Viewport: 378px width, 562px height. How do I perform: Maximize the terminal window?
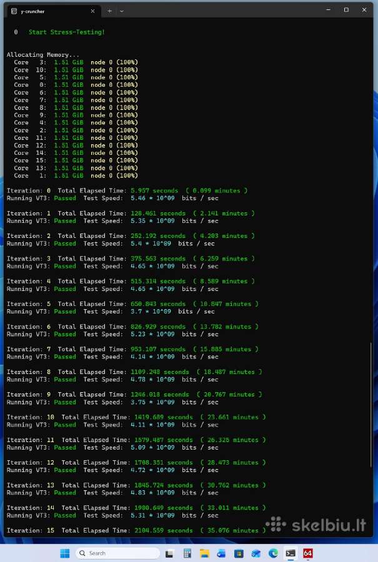click(346, 9)
